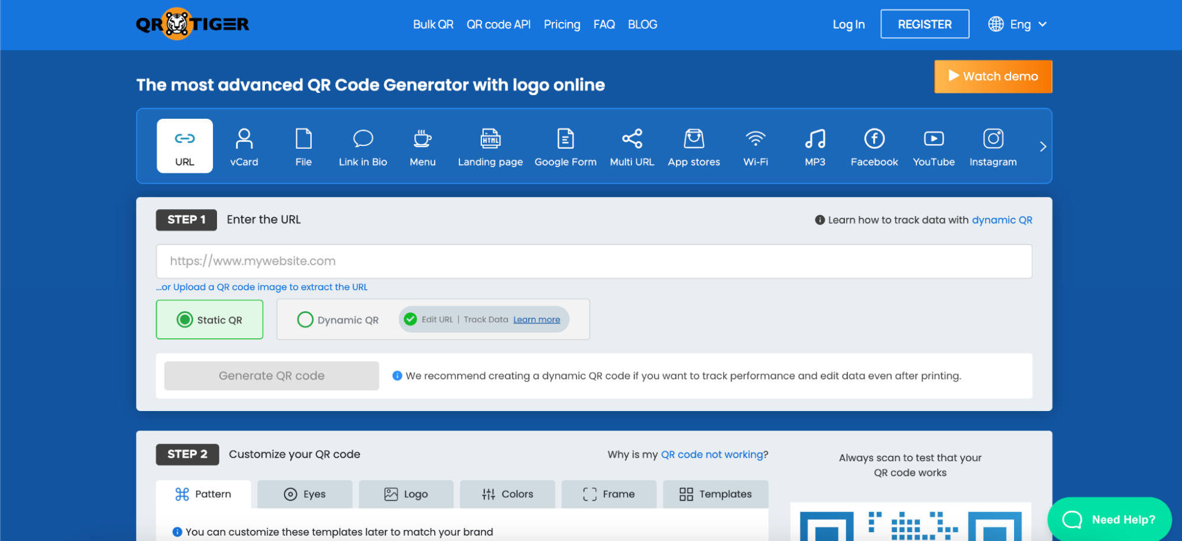Screen dimensions: 1182x541
Task: Open the Frame tab
Action: [x=609, y=494]
